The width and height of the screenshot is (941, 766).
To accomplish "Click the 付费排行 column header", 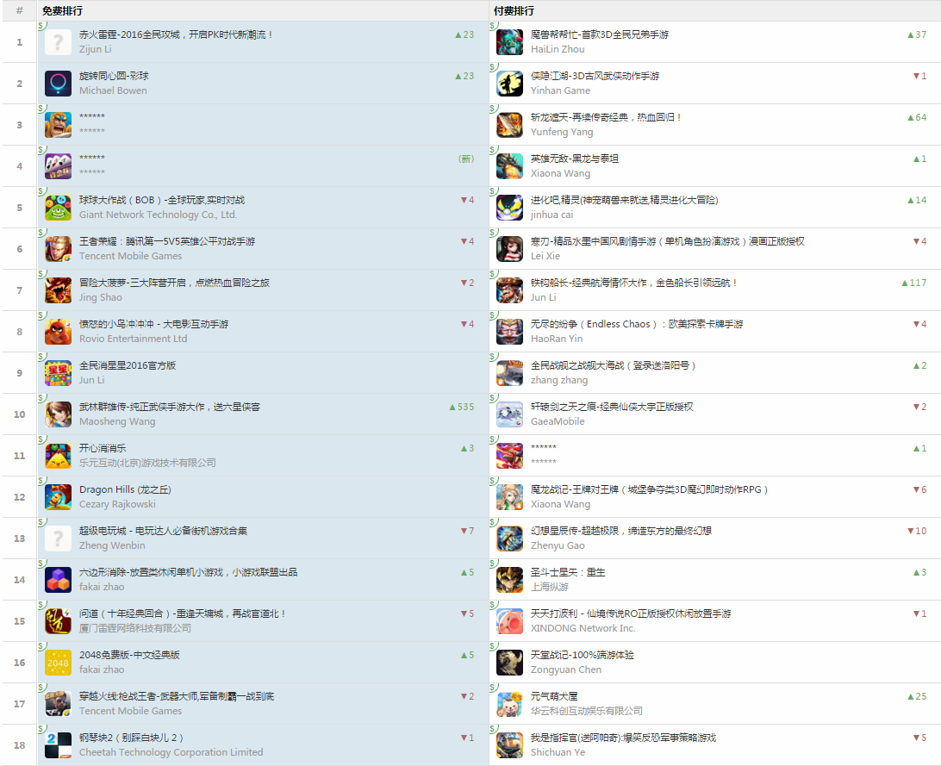I will [514, 11].
